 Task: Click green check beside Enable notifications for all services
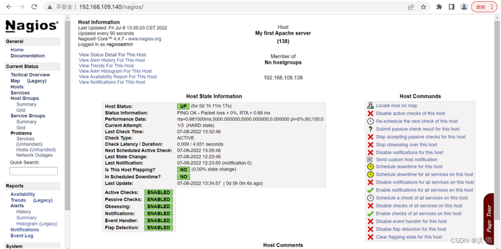(370, 190)
